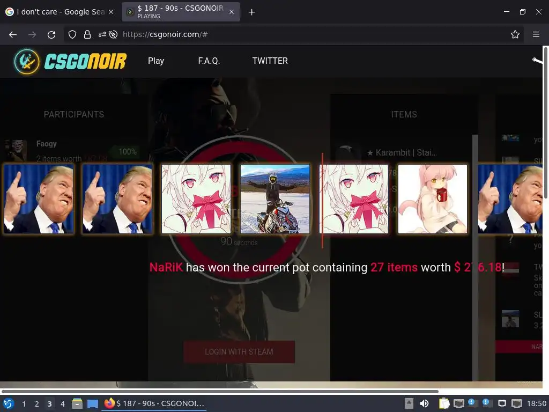549x412 pixels.
Task: Focus the Firefox CSGONOIR taskbar entry
Action: click(154, 403)
